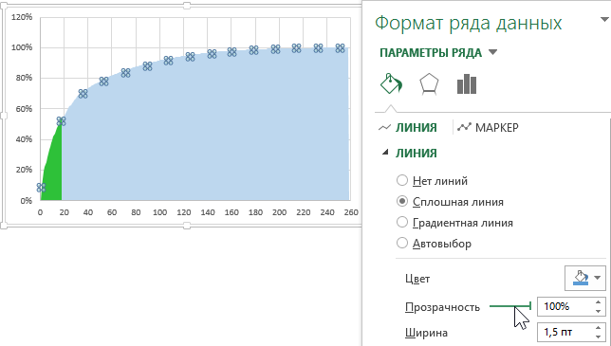Click the data marker at 50% level

(x=61, y=121)
